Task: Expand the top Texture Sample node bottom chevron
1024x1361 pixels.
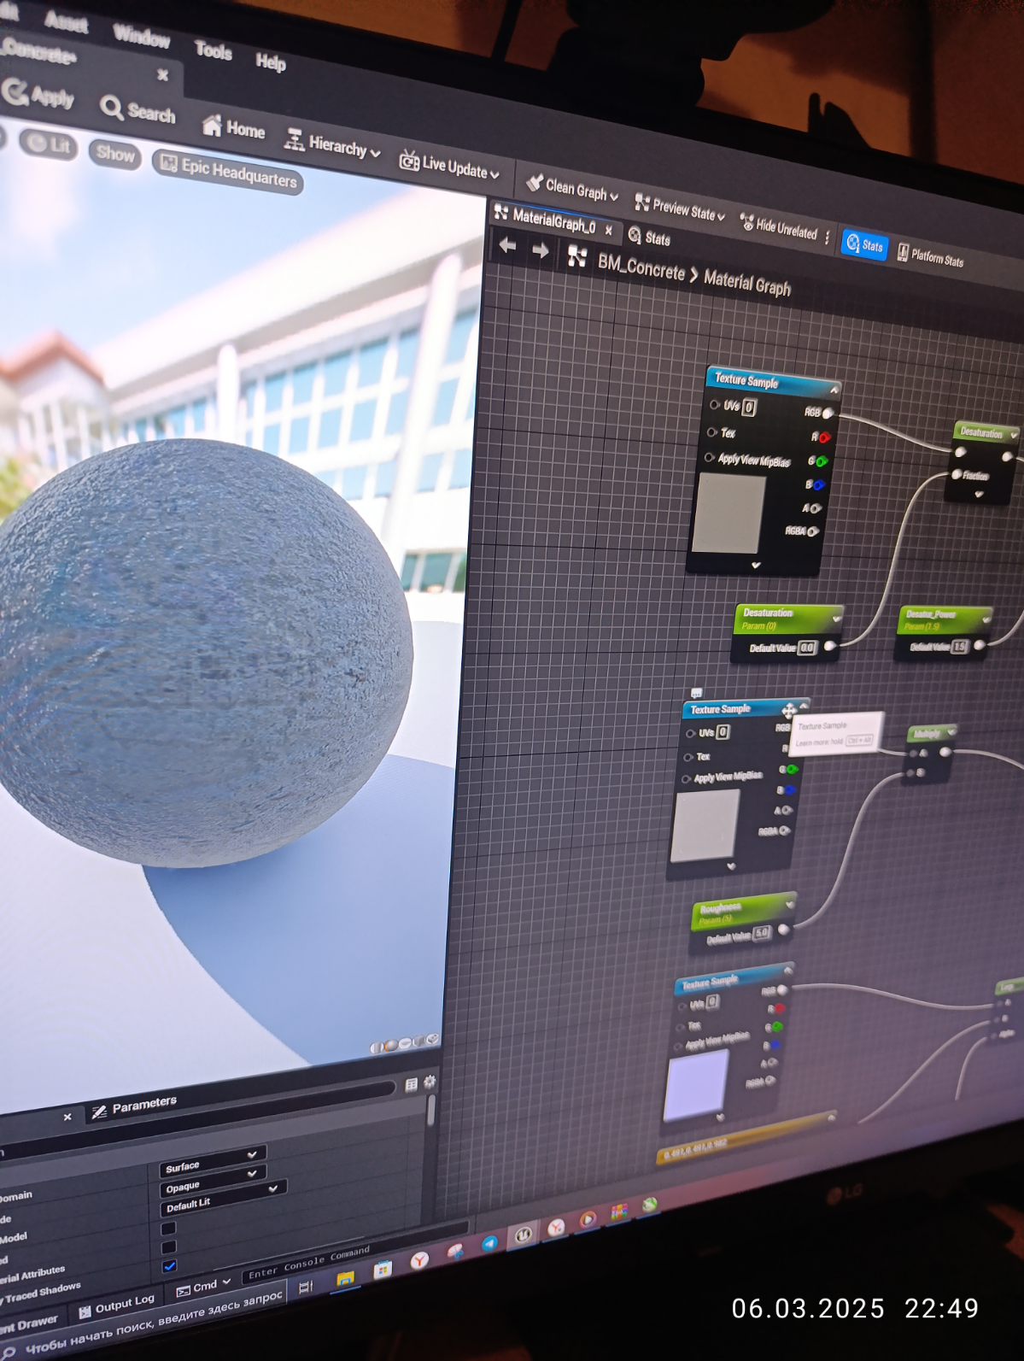Action: pos(755,565)
